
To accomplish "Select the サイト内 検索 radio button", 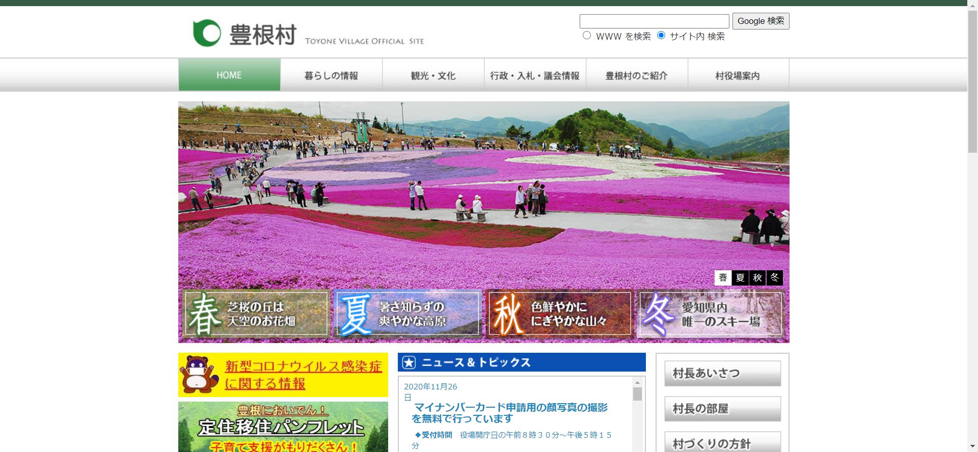I will tap(661, 36).
